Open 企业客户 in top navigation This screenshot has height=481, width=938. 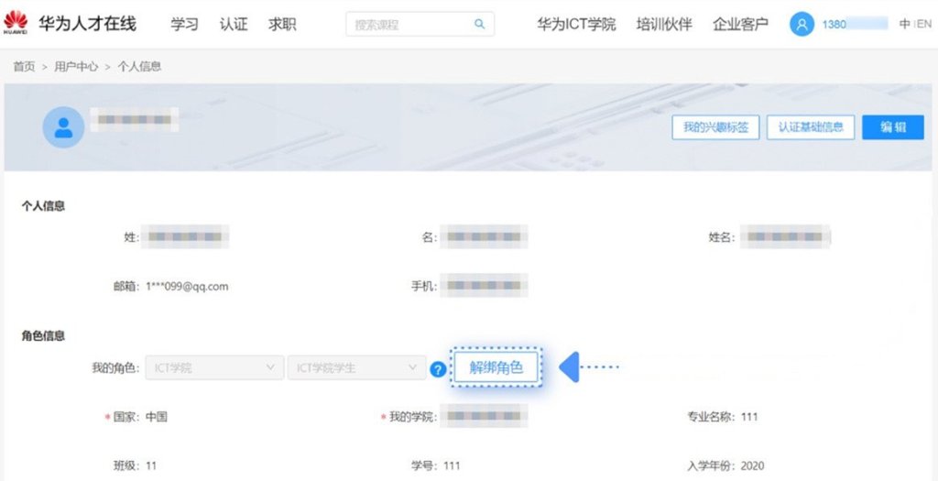click(740, 25)
